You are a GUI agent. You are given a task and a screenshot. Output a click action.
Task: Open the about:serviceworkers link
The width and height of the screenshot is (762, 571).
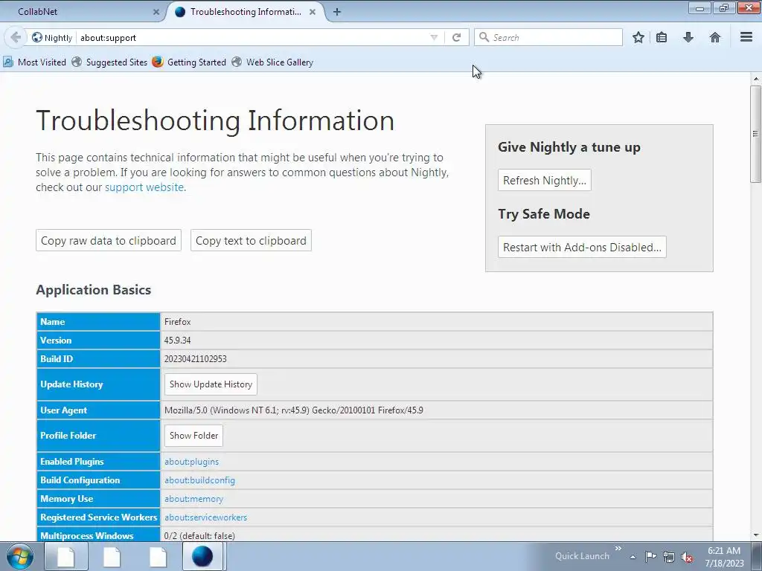click(x=205, y=517)
